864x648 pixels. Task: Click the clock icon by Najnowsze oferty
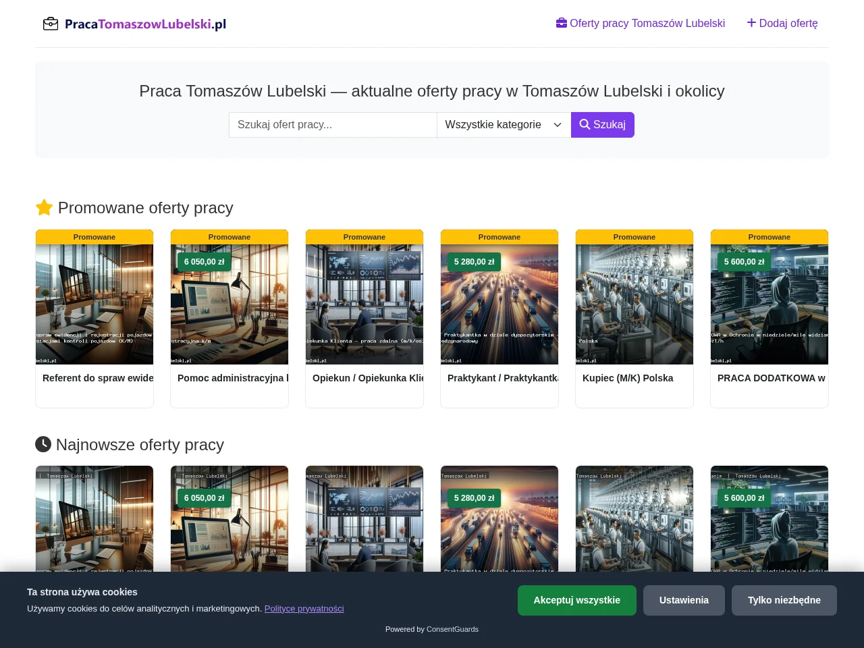coord(43,444)
